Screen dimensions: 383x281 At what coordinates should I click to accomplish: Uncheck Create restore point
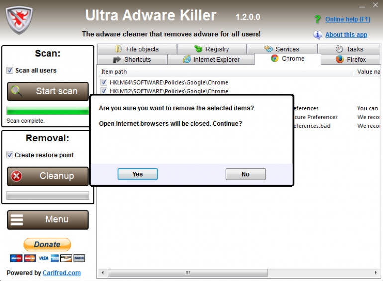click(10, 155)
